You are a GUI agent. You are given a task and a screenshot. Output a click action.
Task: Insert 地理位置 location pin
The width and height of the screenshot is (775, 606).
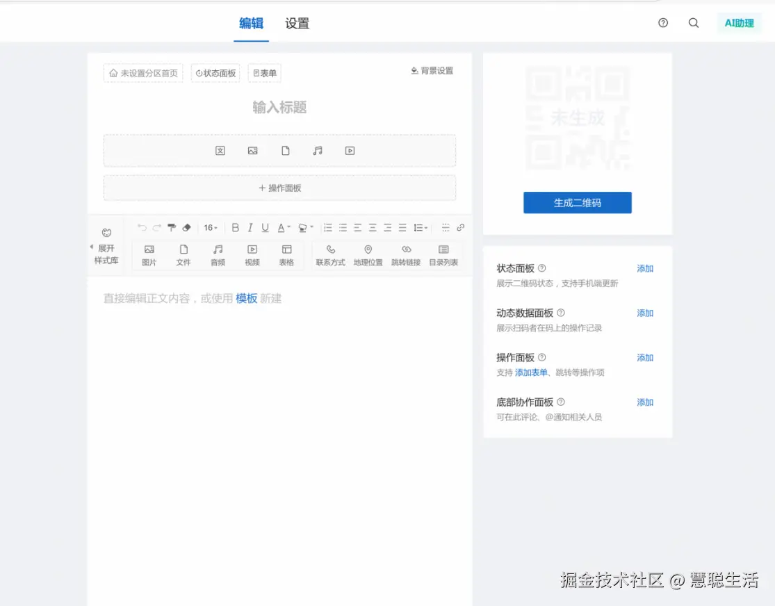pos(368,255)
